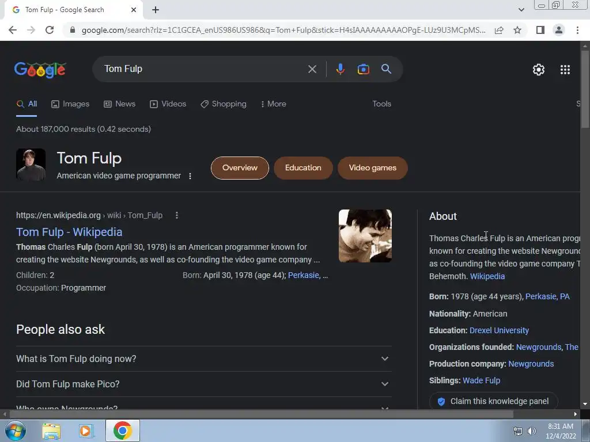Open the Chrome side panel
Image resolution: width=590 pixels, height=442 pixels.
pos(540,30)
